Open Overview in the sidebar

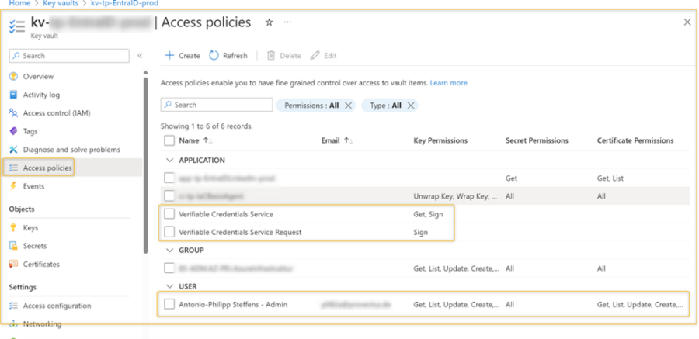[x=38, y=76]
